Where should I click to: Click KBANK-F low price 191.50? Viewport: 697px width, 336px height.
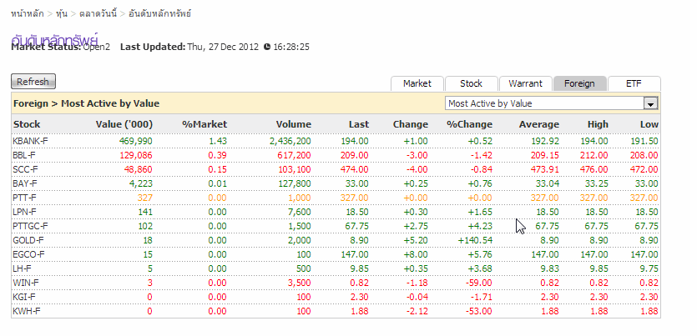click(x=644, y=141)
